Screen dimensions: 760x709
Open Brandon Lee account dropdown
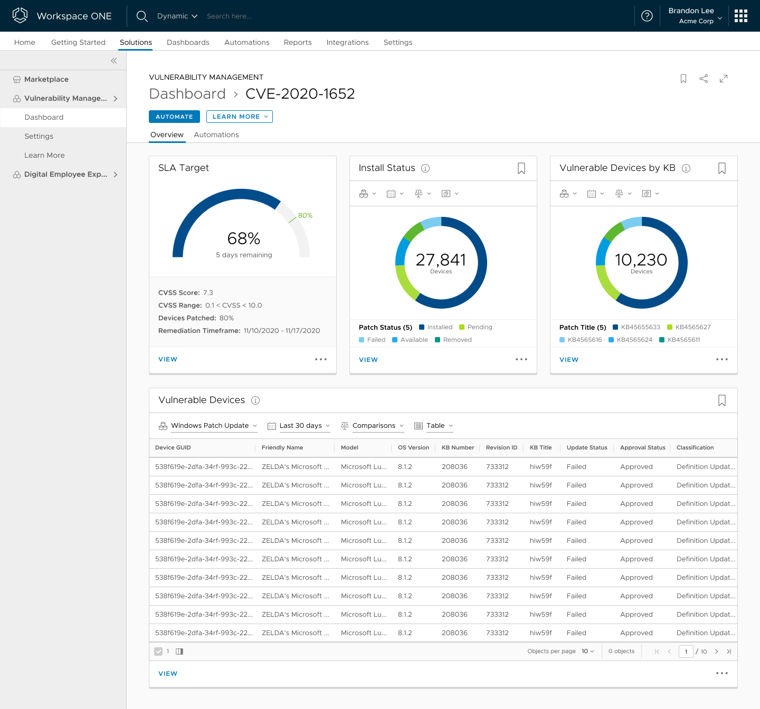696,16
